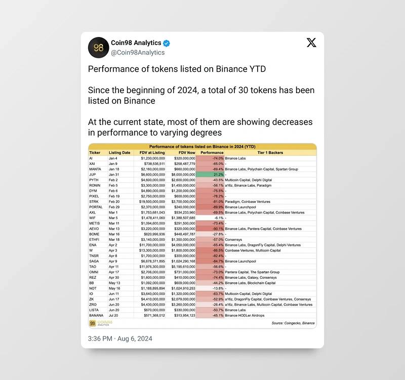The width and height of the screenshot is (405, 380).
Task: Open the @Coin98Analytics handle link
Action: click(x=138, y=52)
